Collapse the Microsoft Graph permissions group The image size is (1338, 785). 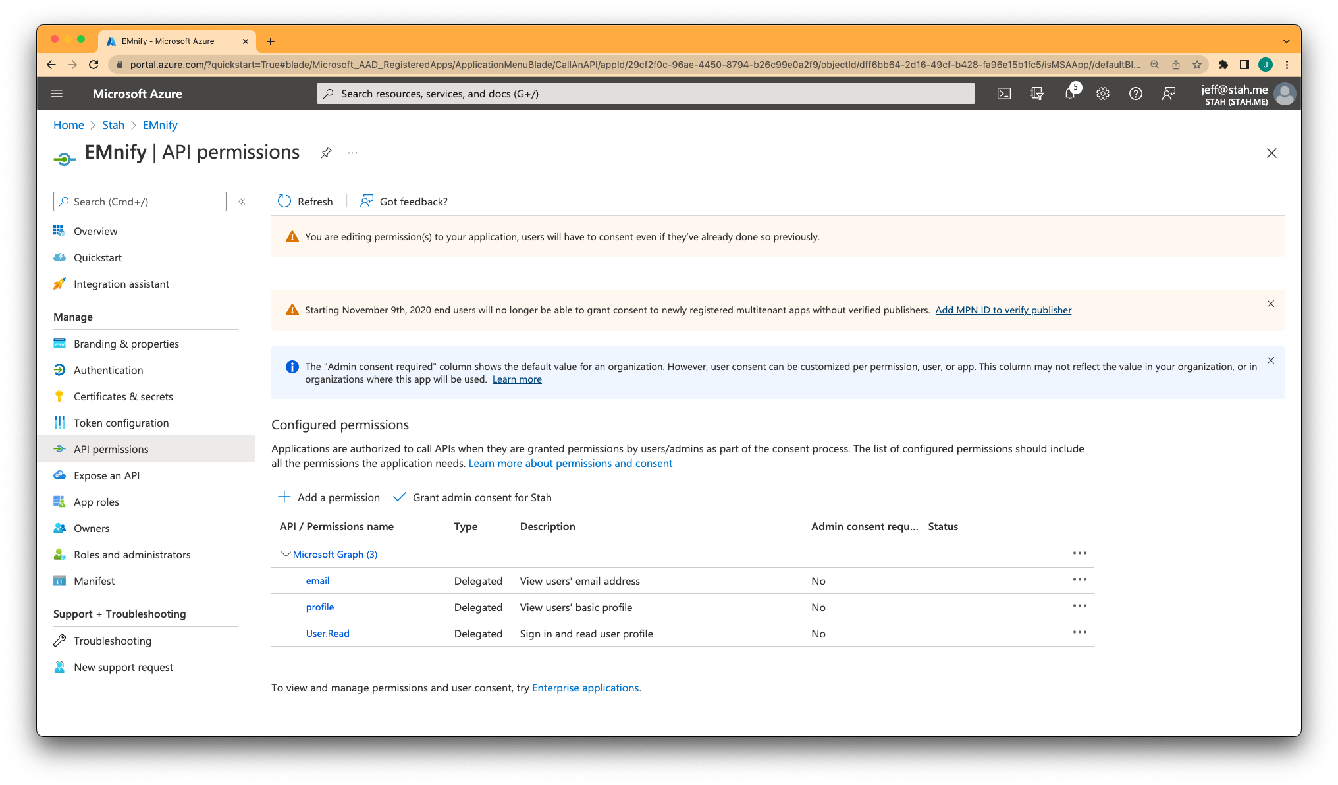point(285,555)
